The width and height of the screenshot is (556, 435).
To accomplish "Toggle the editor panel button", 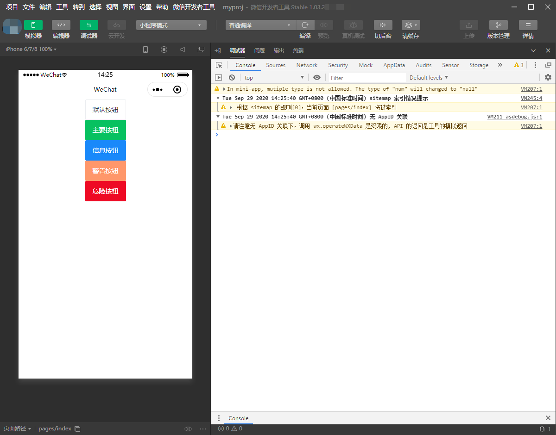I will coord(61,25).
